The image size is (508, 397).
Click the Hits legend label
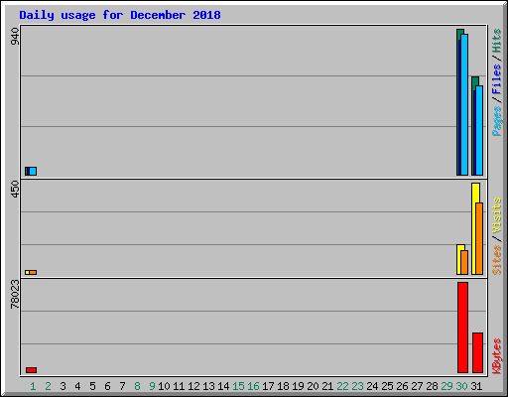[496, 41]
